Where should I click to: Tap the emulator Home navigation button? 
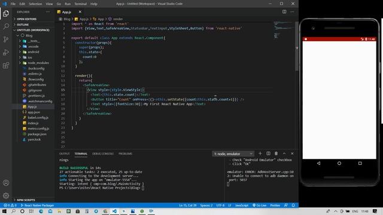(339, 163)
